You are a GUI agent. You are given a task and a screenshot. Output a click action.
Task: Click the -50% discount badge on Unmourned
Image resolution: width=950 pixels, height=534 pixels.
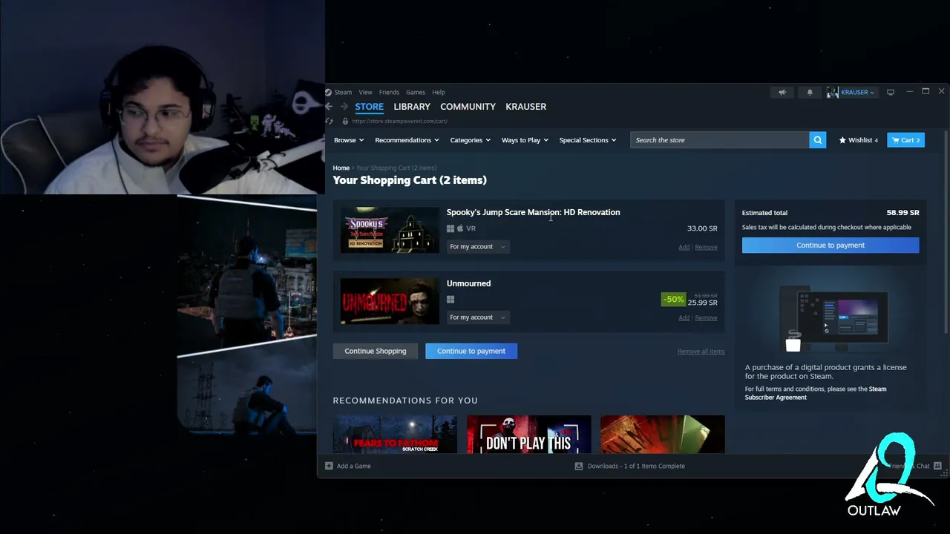(673, 300)
